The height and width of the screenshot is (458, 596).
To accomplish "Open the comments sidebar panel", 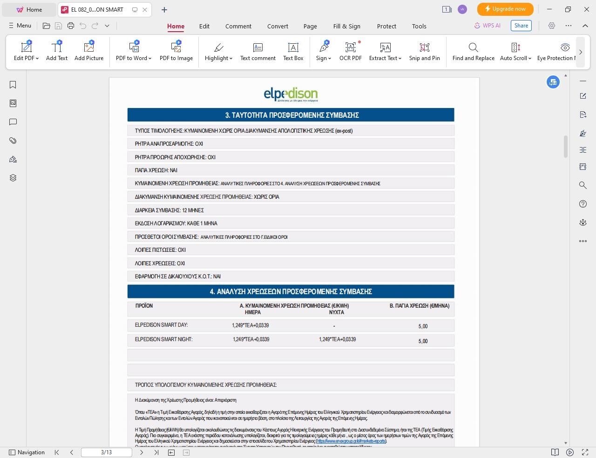I will tap(13, 122).
